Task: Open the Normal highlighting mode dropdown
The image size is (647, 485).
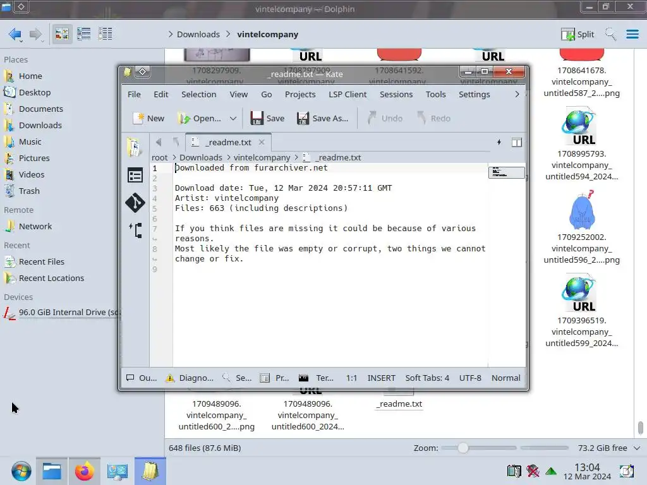Action: 506,378
